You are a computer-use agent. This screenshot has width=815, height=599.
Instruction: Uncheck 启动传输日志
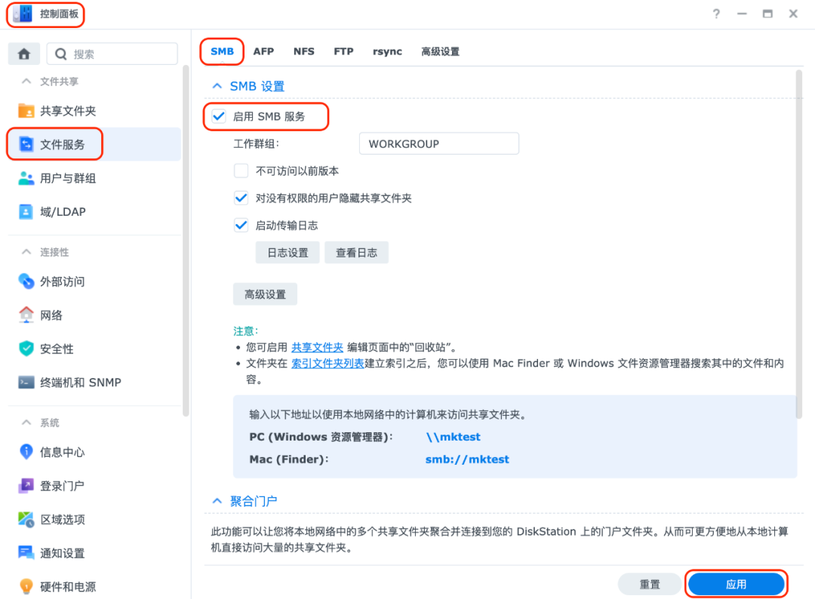[241, 225]
